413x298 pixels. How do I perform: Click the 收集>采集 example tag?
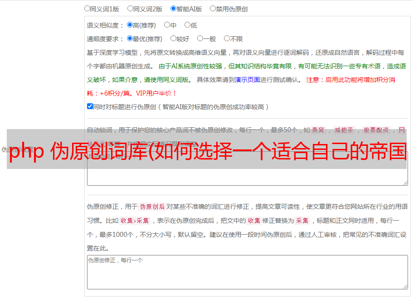tap(135, 221)
